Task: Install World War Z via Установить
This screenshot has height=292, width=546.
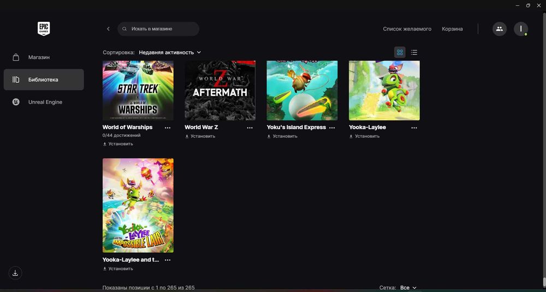Action: [200, 136]
